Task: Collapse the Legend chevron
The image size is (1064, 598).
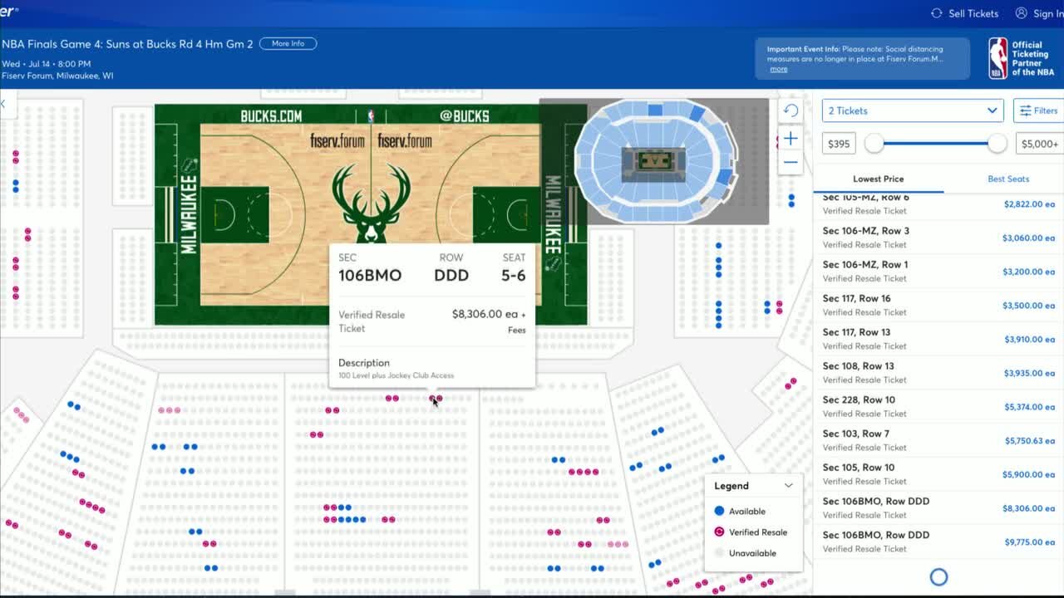Action: pos(788,485)
